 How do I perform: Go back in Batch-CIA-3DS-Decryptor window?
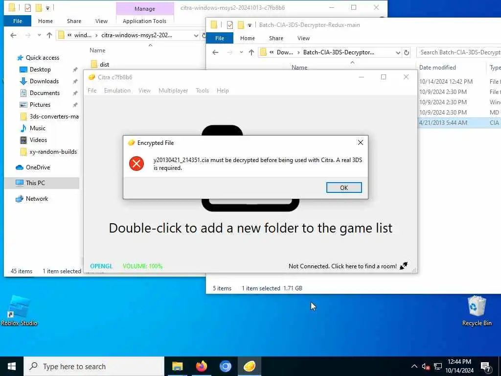coord(216,52)
